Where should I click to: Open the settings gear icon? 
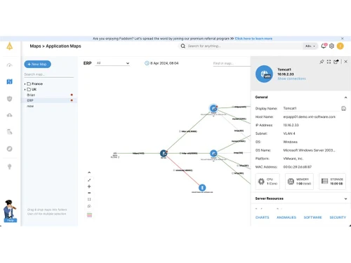(331, 46)
